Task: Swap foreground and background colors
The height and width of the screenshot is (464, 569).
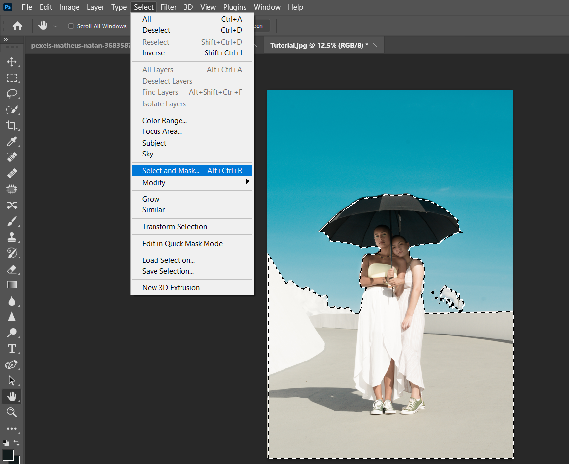Action: pos(16,443)
